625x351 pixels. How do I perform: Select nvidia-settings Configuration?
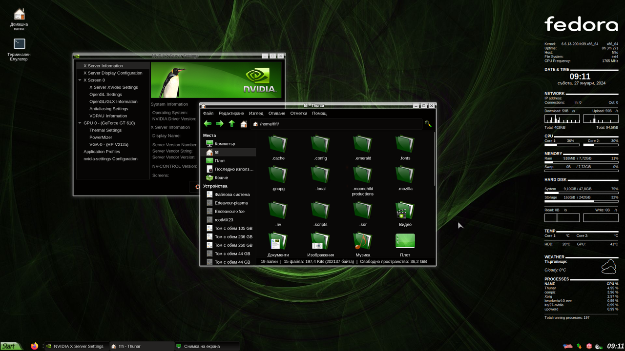(110, 159)
